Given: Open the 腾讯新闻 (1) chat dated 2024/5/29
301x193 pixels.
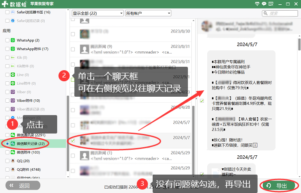Looking at the screenshot, I should pyautogui.click(x=131, y=156).
